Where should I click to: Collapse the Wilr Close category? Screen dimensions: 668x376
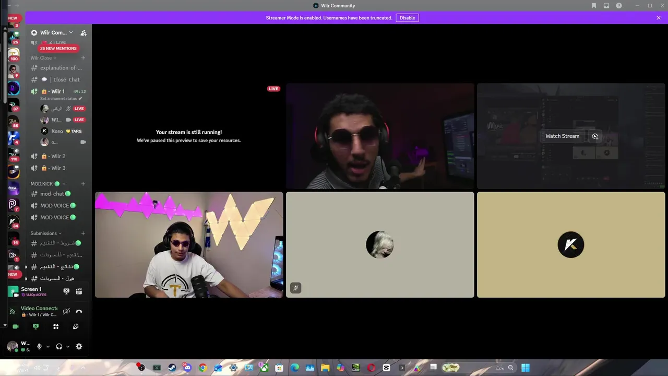[43, 58]
